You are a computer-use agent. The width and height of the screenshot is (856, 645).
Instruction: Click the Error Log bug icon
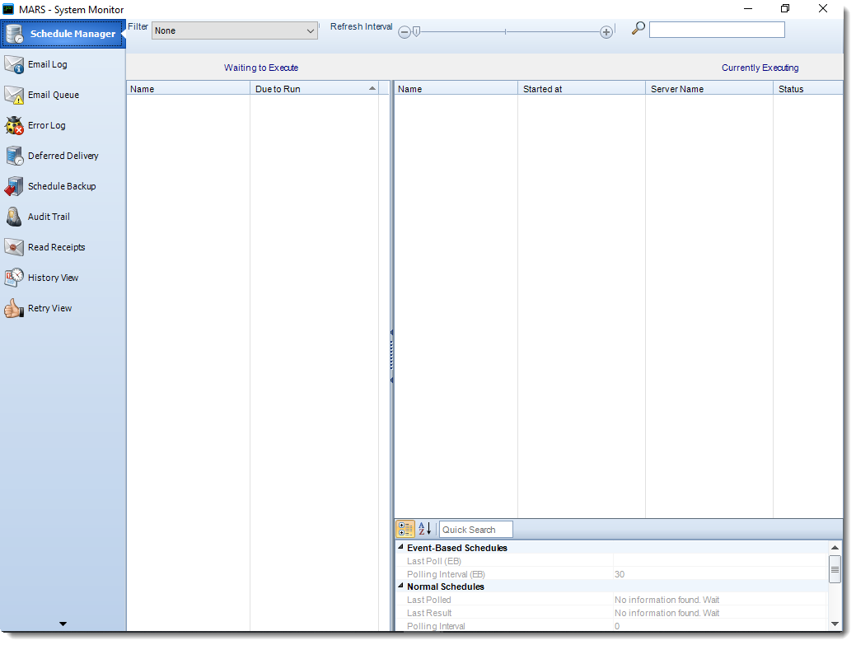(x=14, y=125)
